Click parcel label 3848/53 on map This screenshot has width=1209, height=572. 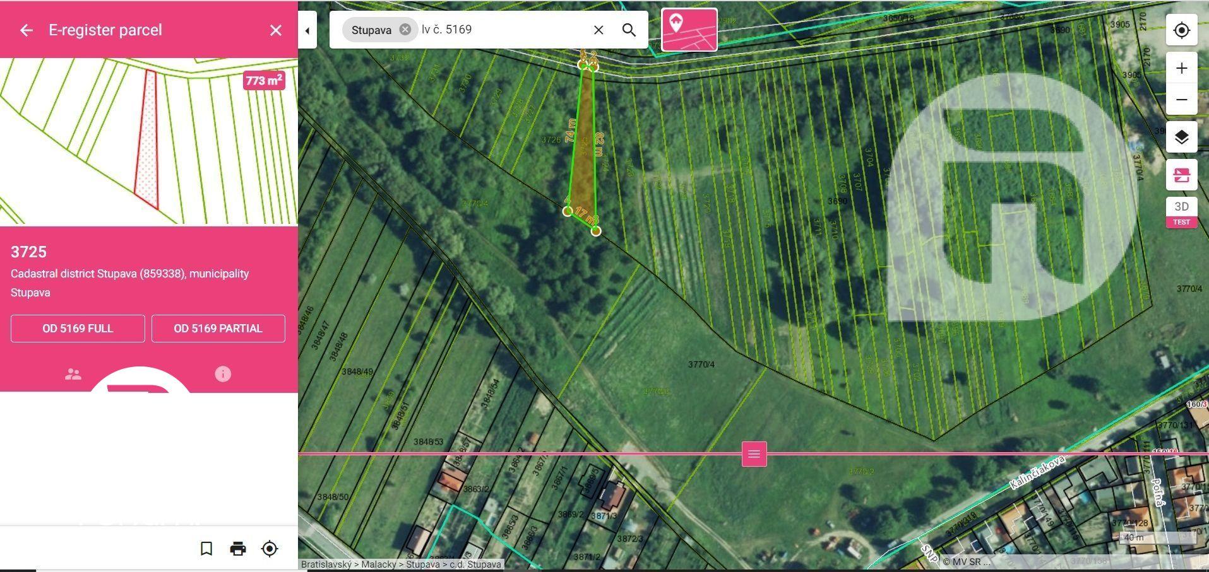click(429, 442)
